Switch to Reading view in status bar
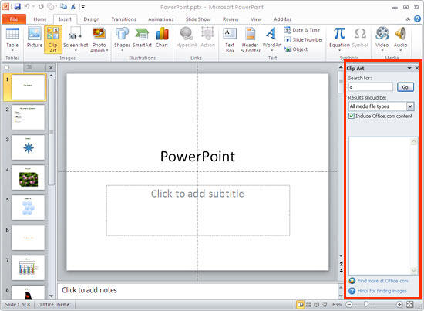This screenshot has height=311, width=424. click(x=316, y=305)
